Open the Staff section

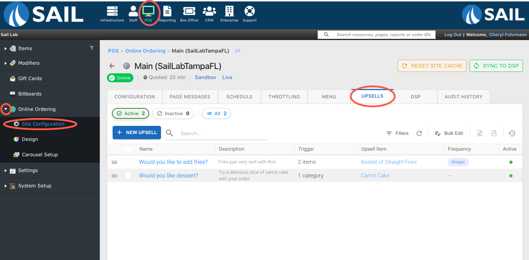(133, 14)
